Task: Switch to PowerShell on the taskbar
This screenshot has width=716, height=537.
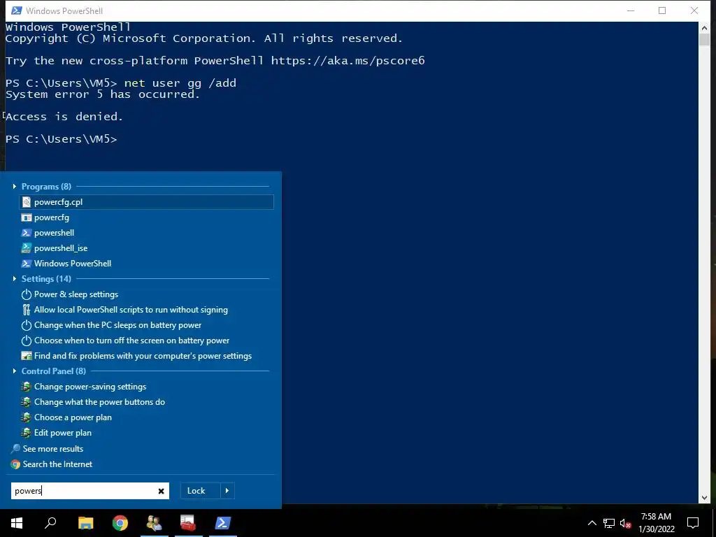Action: pyautogui.click(x=223, y=523)
